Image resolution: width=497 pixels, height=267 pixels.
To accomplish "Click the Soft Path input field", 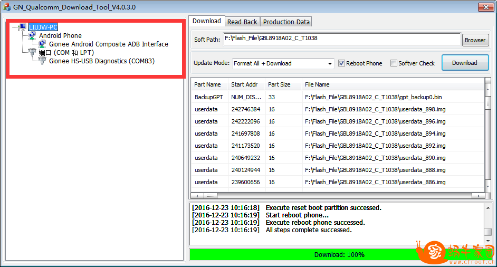I will pyautogui.click(x=342, y=40).
